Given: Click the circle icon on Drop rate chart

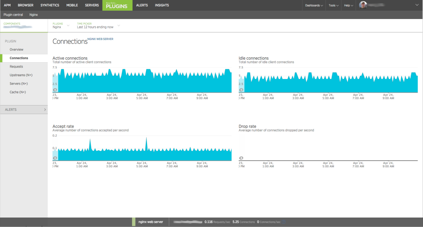Looking at the screenshot, I should (x=241, y=158).
